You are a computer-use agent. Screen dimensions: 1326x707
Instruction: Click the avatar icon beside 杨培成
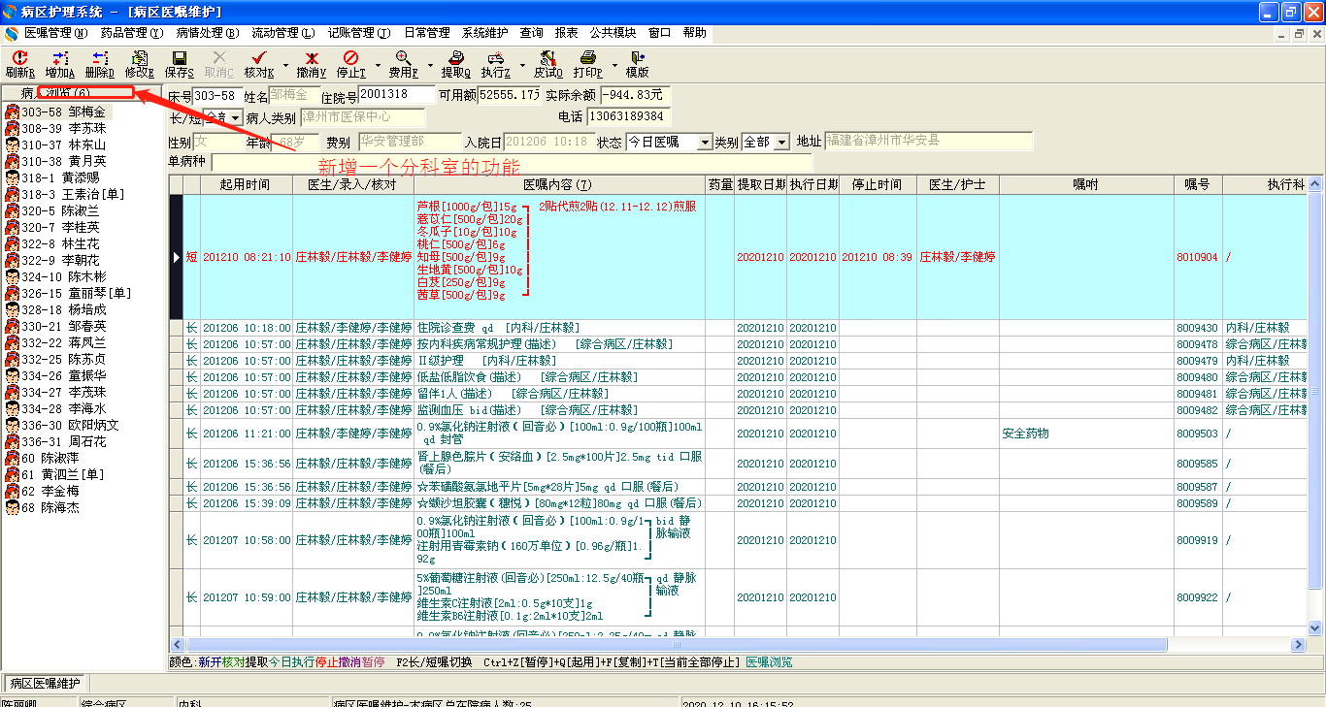(x=12, y=310)
